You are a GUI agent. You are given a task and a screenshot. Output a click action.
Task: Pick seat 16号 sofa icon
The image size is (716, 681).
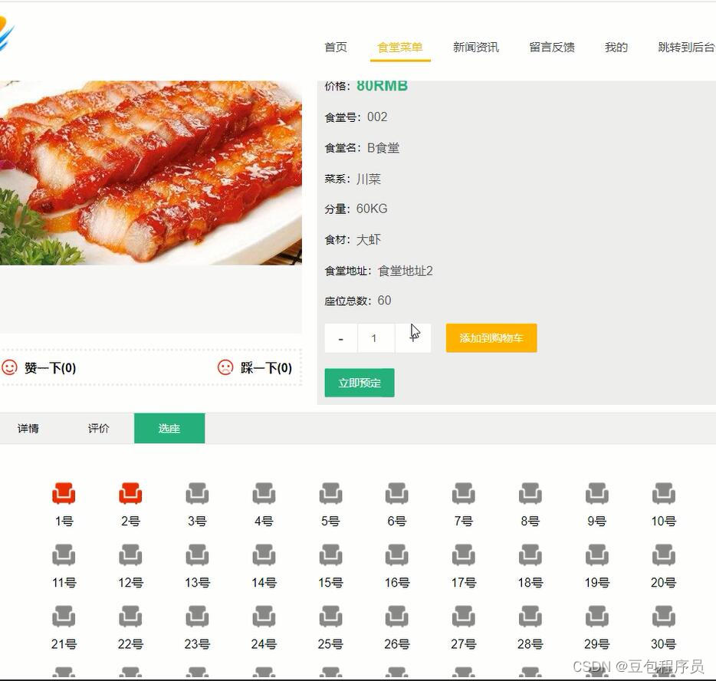(397, 555)
